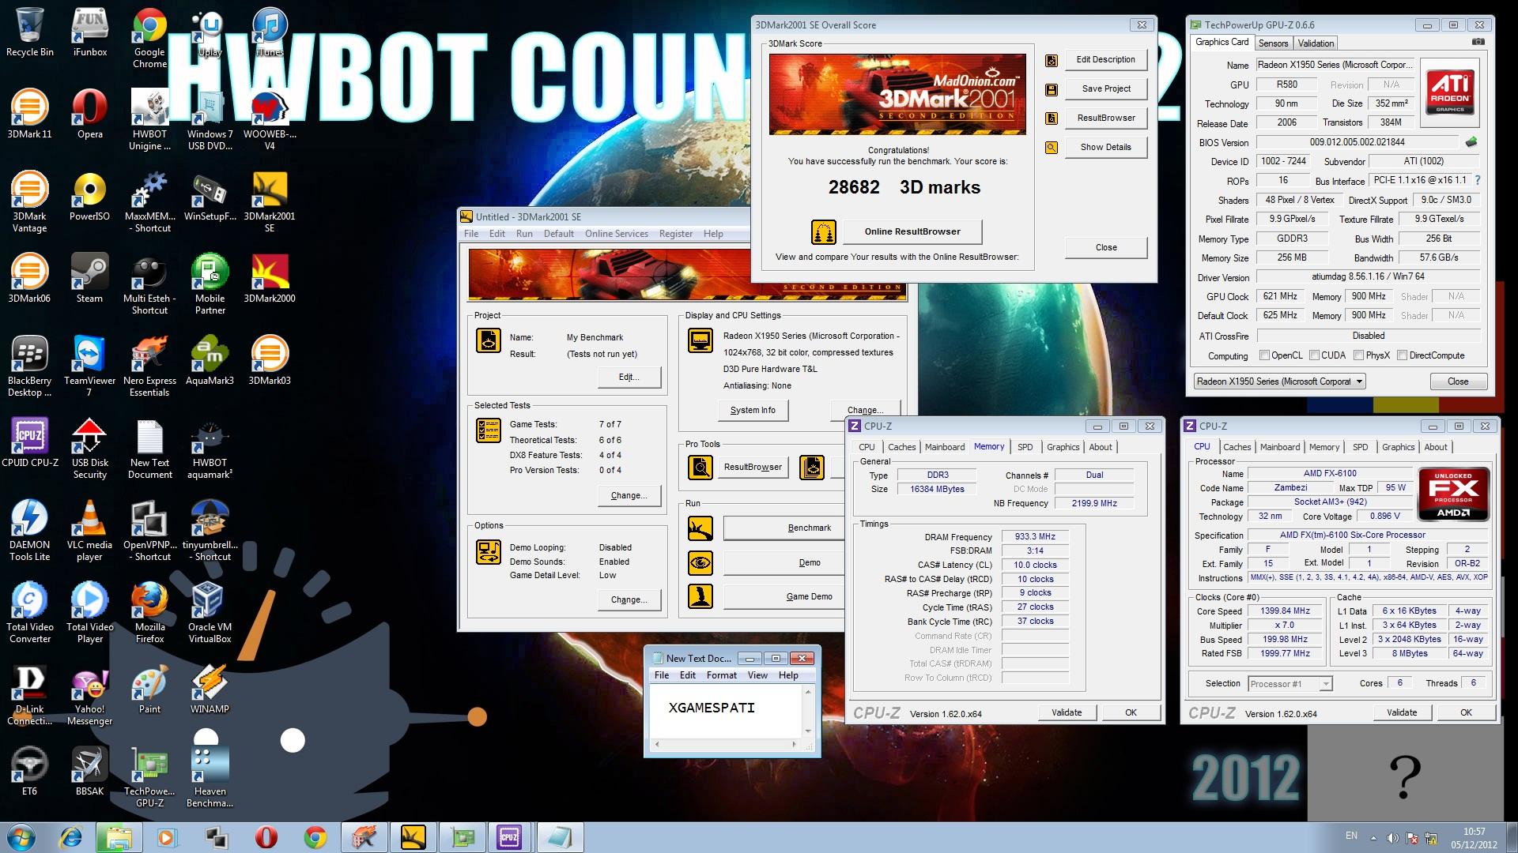Open Mozilla Firefox desktop shortcut

[149, 612]
